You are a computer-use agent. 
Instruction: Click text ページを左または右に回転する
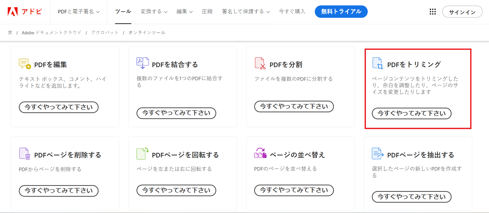(174, 169)
